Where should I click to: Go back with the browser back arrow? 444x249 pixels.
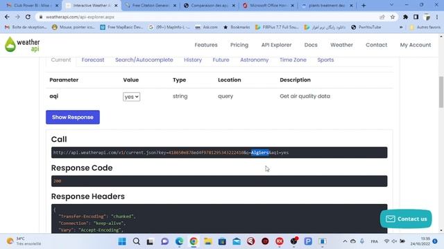pos(7,17)
